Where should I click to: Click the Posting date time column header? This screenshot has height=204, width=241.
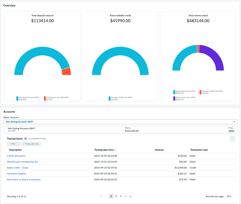click(104, 150)
